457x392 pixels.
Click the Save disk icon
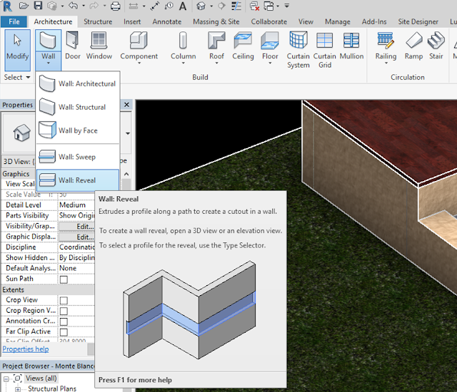coord(38,6)
